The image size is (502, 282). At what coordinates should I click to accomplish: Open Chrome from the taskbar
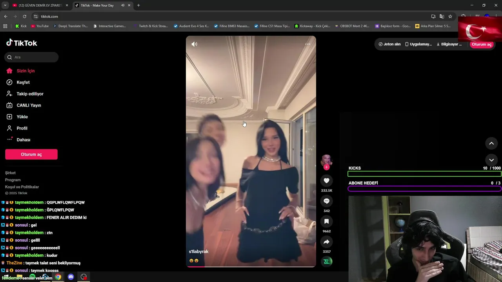[58, 277]
